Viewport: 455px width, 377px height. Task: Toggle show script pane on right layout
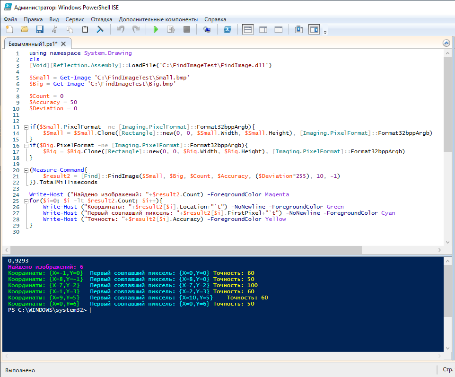click(x=263, y=30)
